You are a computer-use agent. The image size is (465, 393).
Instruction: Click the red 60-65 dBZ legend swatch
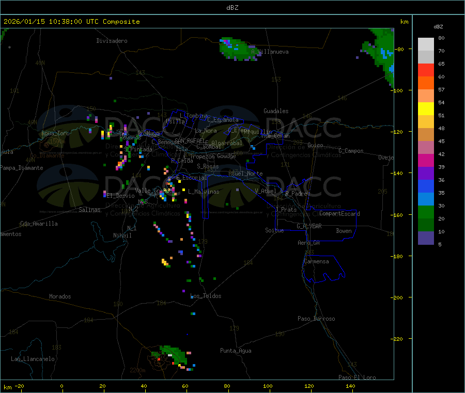tap(426, 70)
